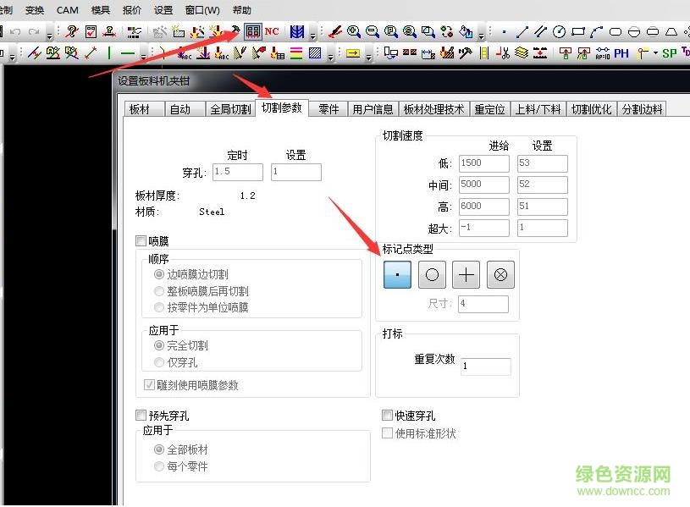Click the PH toolbar icon

[x=620, y=52]
